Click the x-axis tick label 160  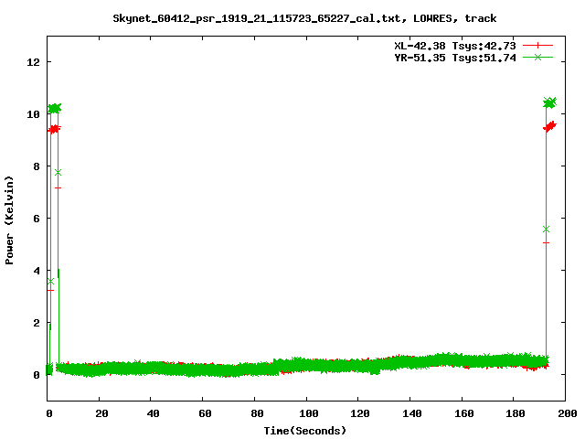click(x=463, y=413)
